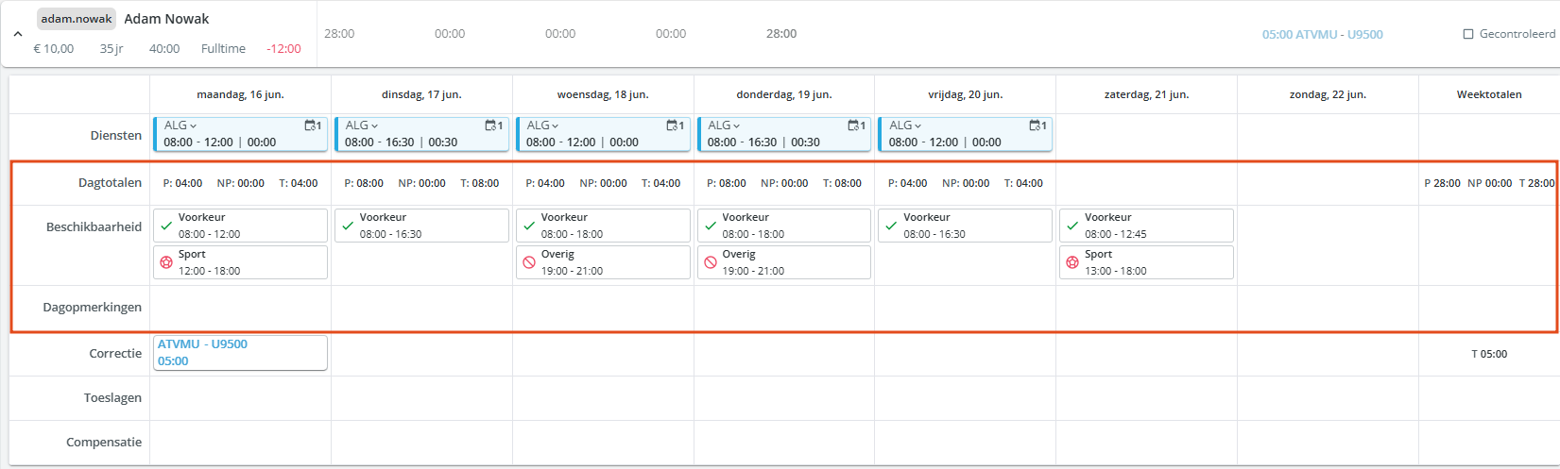Select the adam.nowak username tag

coord(77,19)
